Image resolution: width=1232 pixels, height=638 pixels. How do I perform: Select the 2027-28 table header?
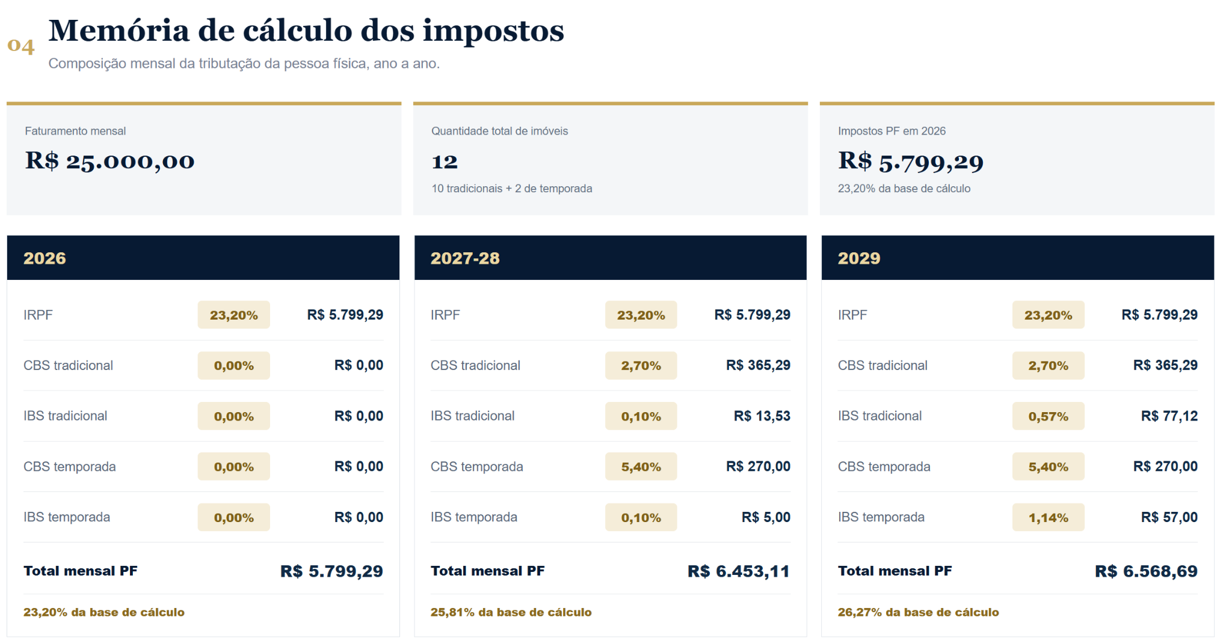click(610, 258)
